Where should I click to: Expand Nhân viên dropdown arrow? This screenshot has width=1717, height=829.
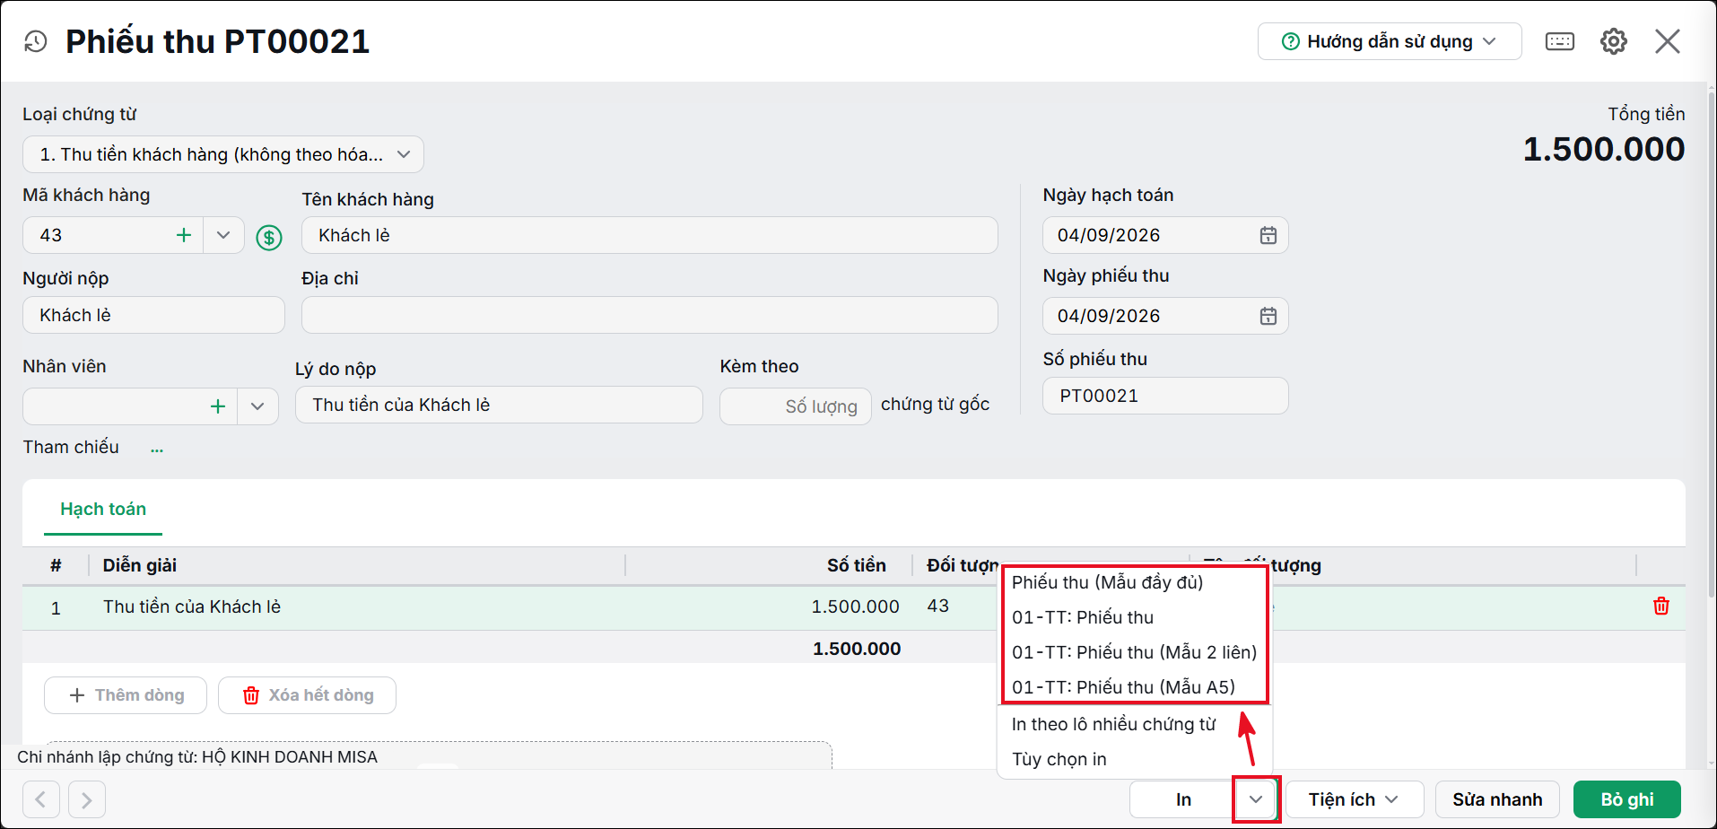[x=257, y=406]
